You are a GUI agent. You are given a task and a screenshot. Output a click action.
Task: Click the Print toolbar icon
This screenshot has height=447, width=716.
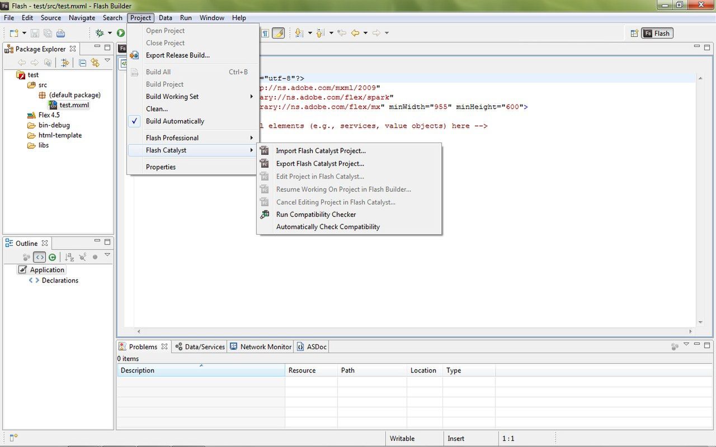60,33
